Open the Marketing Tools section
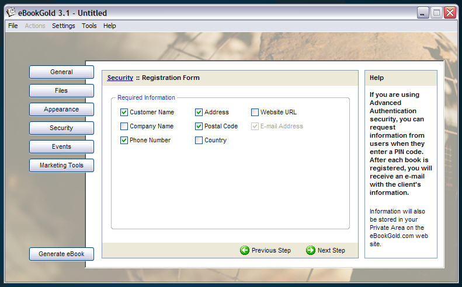Screen dimensions: 462x287 click(x=61, y=165)
